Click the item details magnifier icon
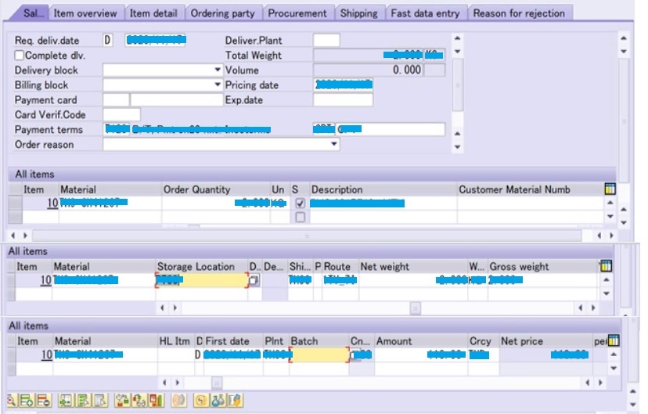The width and height of the screenshot is (648, 414). coord(12,401)
